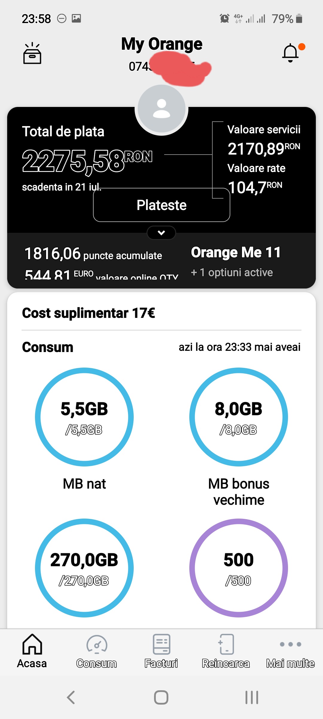
Task: Tap the profile avatar picture
Action: click(161, 109)
